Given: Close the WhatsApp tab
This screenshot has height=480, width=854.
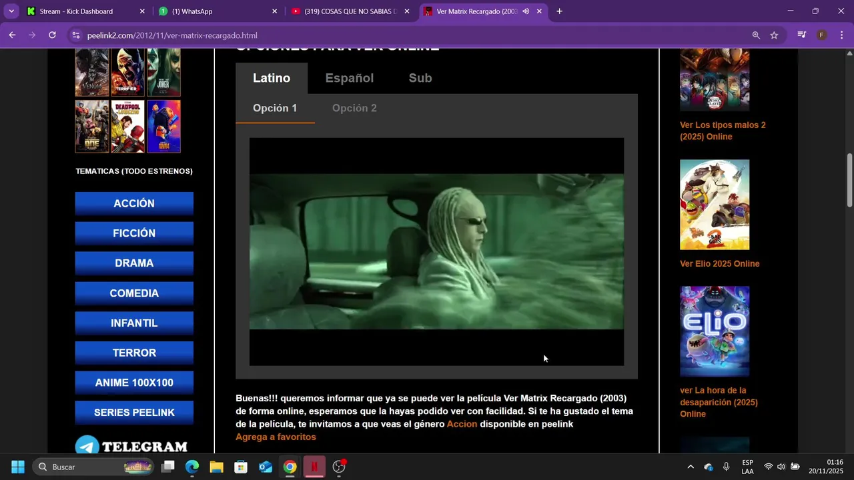Looking at the screenshot, I should tap(274, 11).
